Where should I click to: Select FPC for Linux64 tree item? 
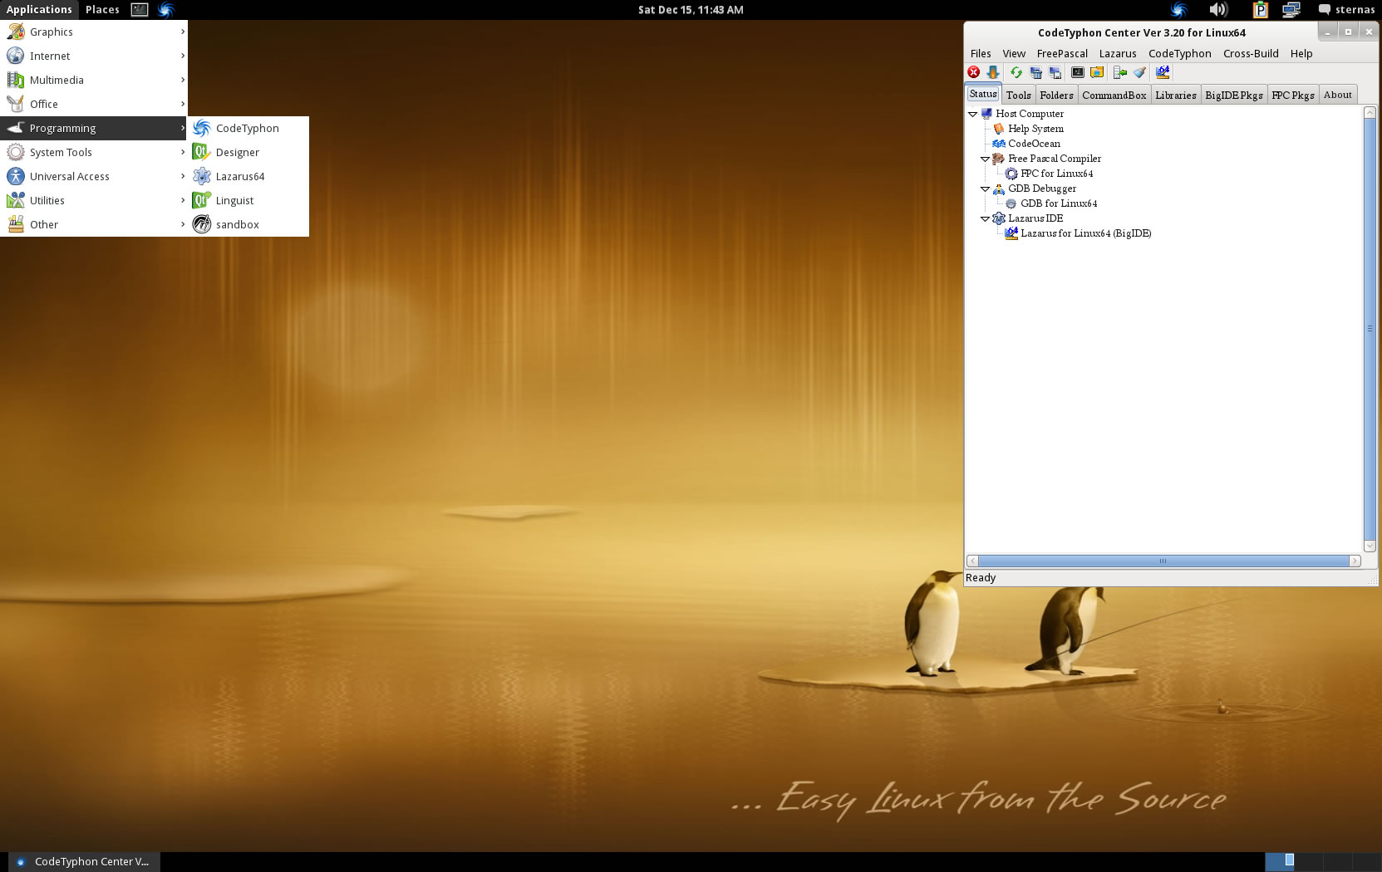1056,174
